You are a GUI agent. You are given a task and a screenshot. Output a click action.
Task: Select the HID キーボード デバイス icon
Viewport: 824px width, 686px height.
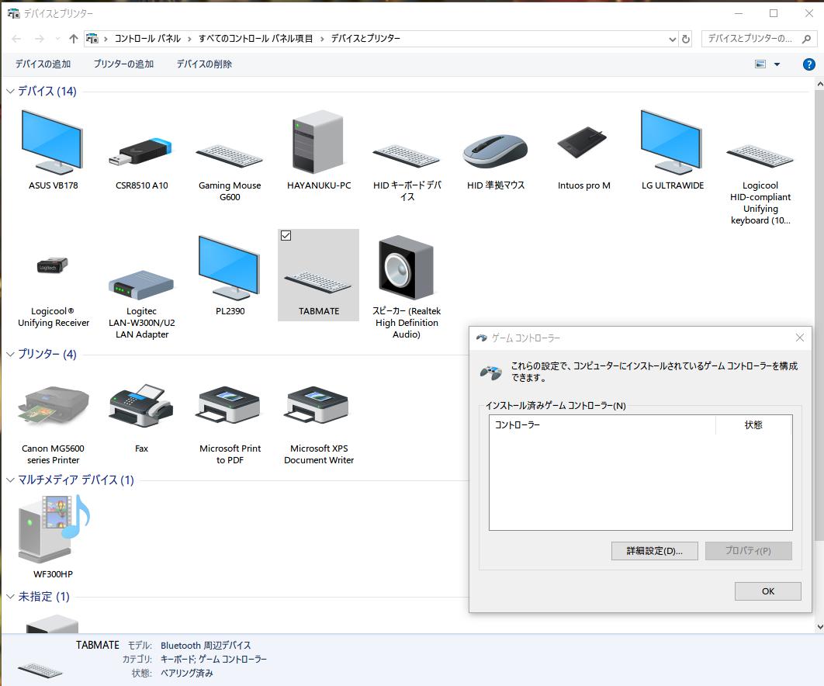pyautogui.click(x=407, y=156)
